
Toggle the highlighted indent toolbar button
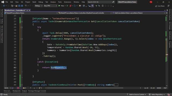[x=92, y=6]
